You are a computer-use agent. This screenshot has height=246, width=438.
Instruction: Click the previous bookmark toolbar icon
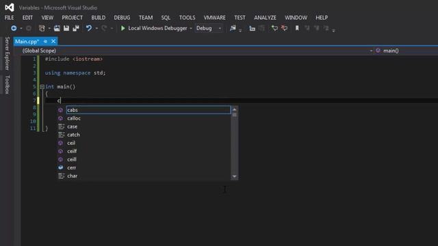coord(307,28)
